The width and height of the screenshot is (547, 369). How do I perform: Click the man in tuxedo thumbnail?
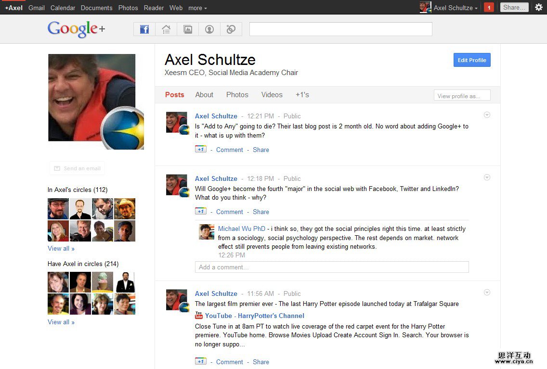coord(125,282)
